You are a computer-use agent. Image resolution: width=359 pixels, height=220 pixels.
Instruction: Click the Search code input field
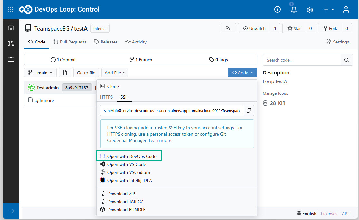(301, 60)
